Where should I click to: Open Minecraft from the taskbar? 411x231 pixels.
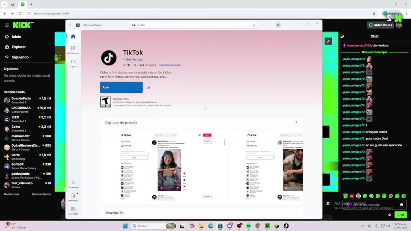[x=267, y=226]
